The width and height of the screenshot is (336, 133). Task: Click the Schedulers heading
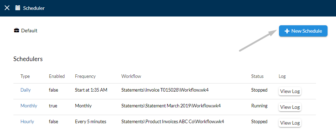[28, 59]
